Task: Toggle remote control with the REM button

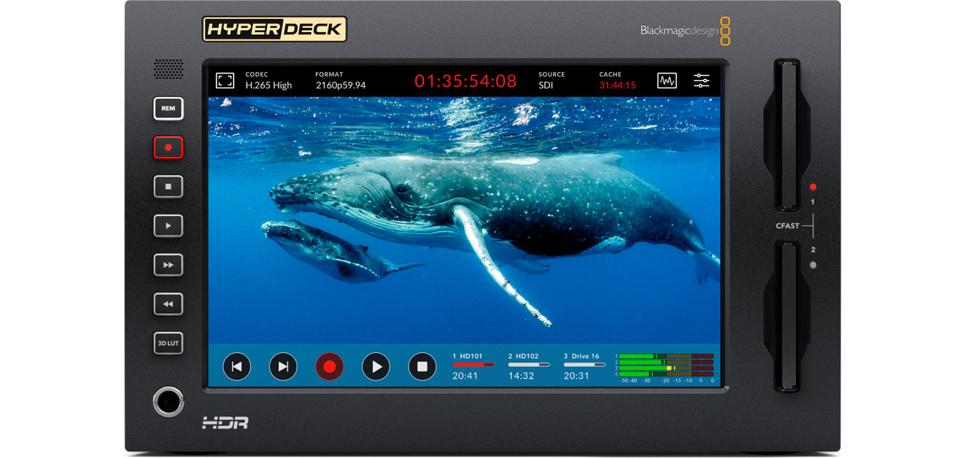Action: point(168,108)
